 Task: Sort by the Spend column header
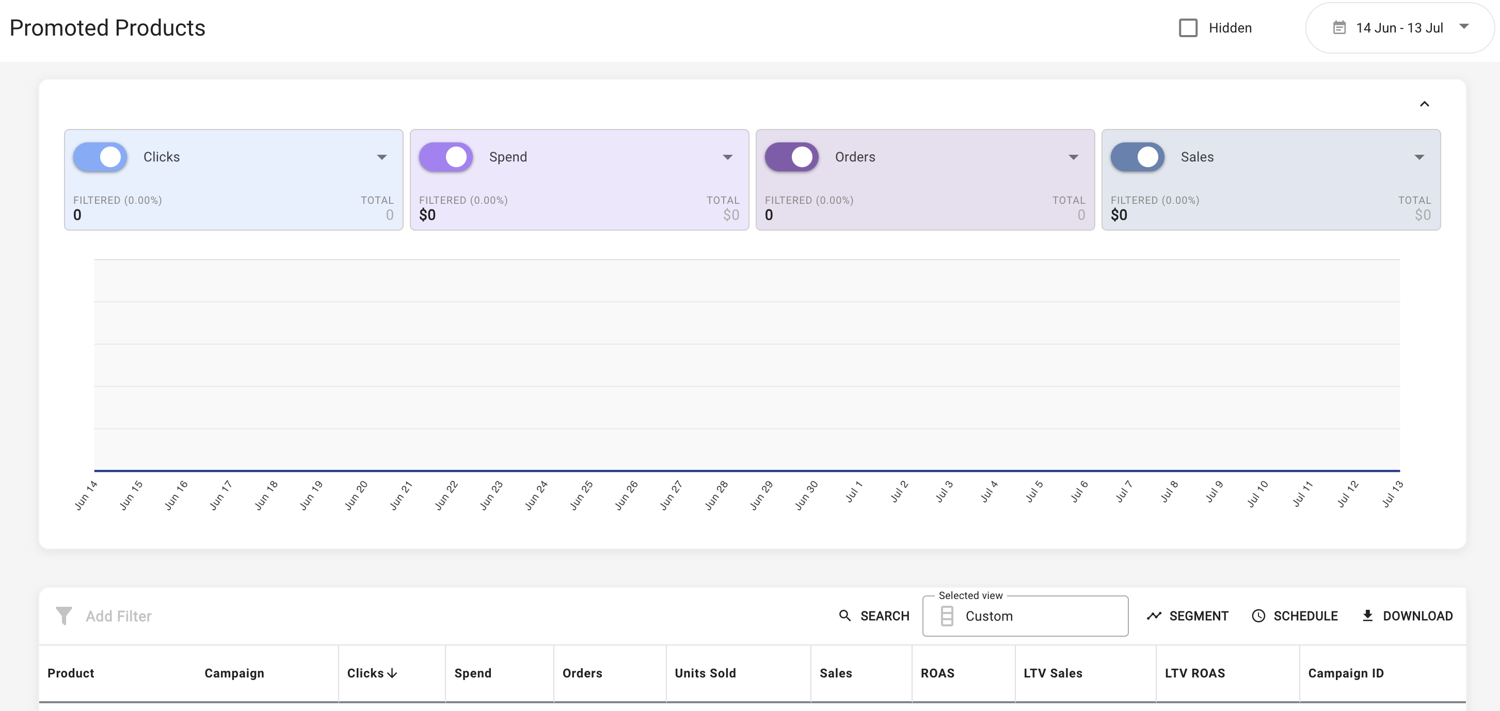(x=472, y=673)
